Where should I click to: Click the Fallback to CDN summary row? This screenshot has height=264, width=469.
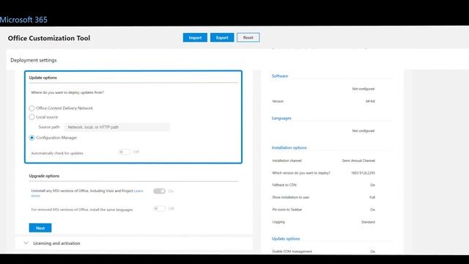(323, 185)
